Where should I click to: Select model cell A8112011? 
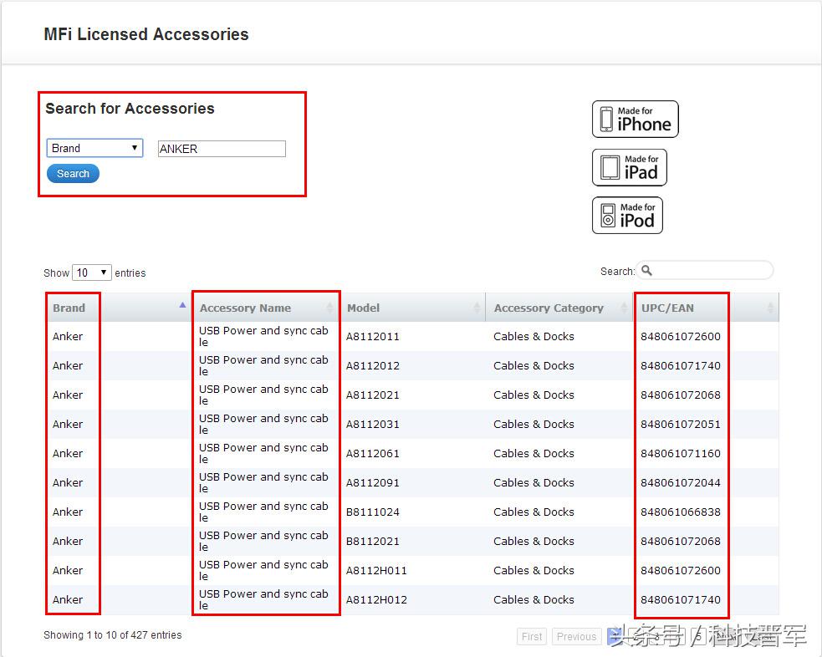(x=373, y=336)
